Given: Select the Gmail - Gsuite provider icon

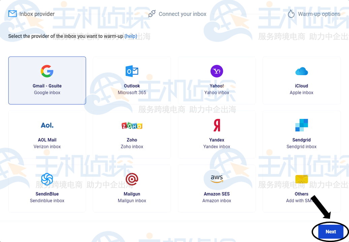Looking at the screenshot, I should pyautogui.click(x=47, y=71).
